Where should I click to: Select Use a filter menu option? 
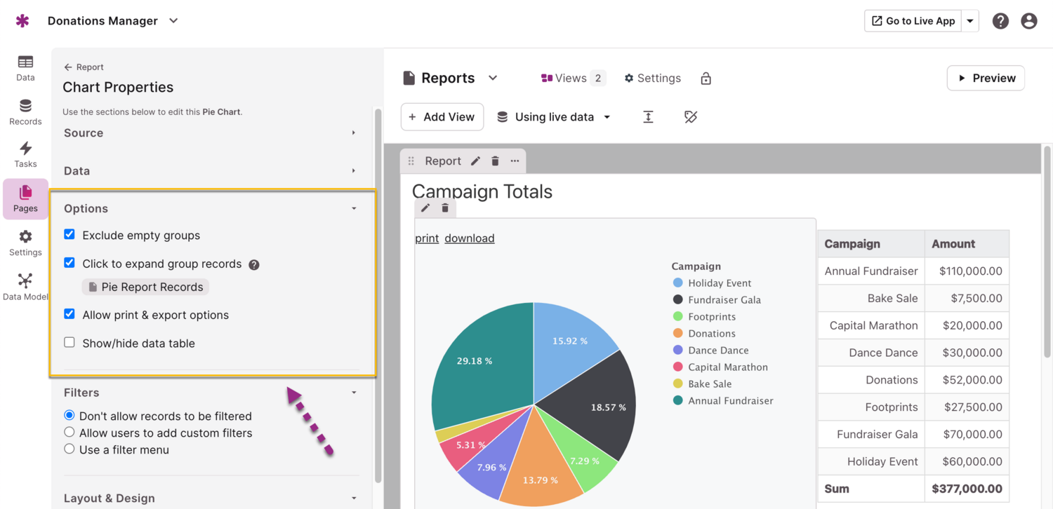[69, 449]
